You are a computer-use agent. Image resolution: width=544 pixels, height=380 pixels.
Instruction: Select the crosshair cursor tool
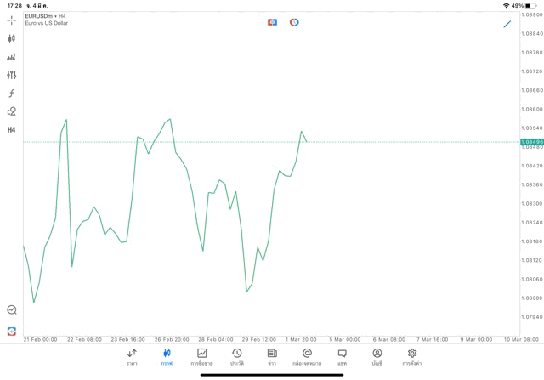tap(11, 20)
